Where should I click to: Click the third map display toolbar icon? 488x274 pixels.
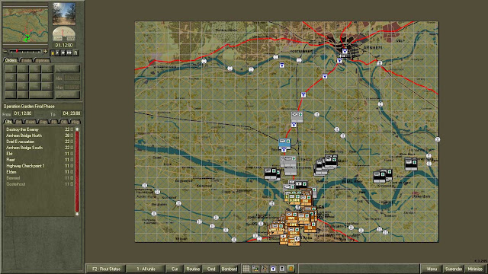[265, 269]
